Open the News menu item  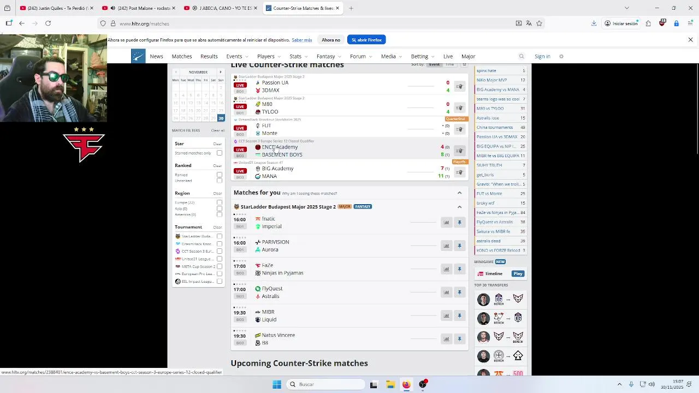click(156, 56)
